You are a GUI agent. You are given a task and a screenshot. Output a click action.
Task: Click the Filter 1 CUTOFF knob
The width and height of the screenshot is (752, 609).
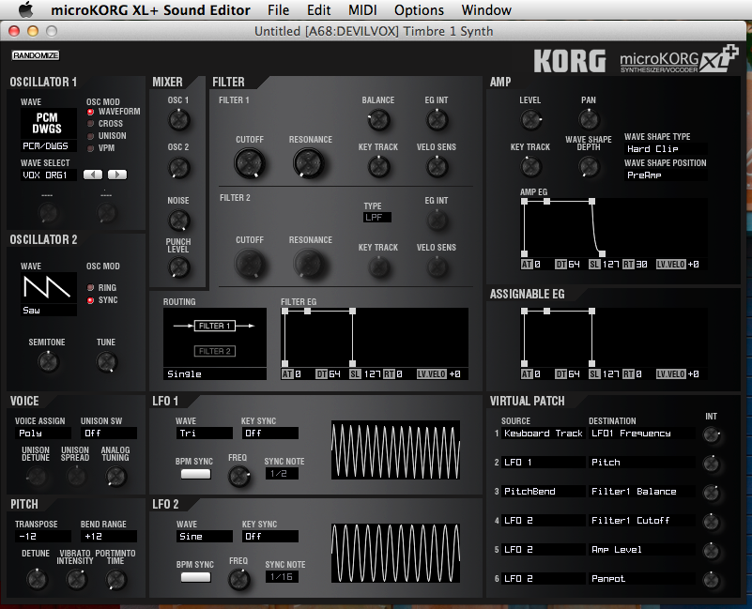coord(250,163)
